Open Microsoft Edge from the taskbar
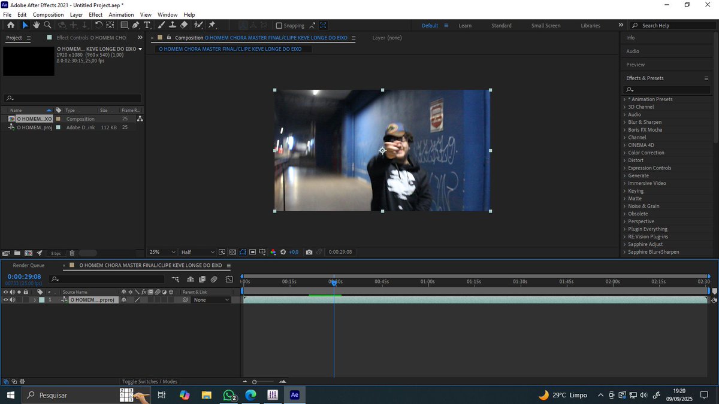The image size is (719, 404). [x=250, y=395]
